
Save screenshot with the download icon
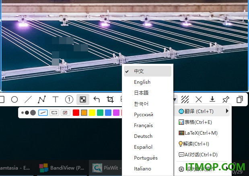pos(212,99)
